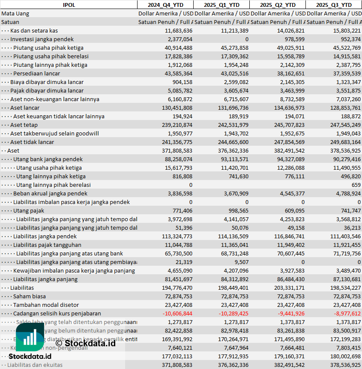The width and height of the screenshot is (362, 369).
Task: Click the 2025_Q2_YTD column header
Action: coord(278,5)
